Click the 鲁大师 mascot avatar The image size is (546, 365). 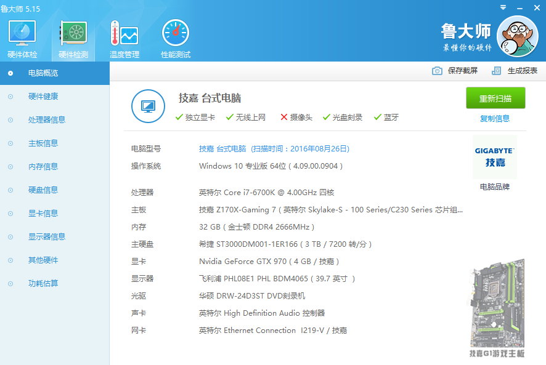coord(518,36)
